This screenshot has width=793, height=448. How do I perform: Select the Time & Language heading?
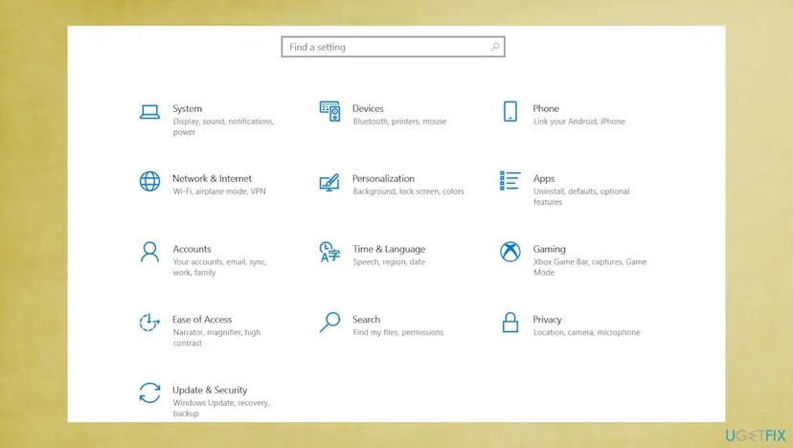[x=389, y=249]
